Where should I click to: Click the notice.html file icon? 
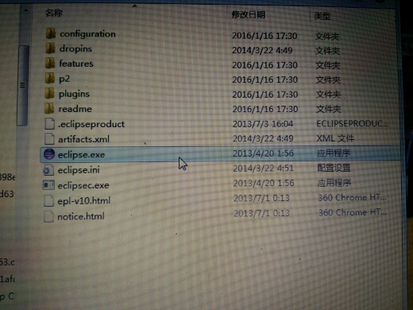(x=48, y=216)
